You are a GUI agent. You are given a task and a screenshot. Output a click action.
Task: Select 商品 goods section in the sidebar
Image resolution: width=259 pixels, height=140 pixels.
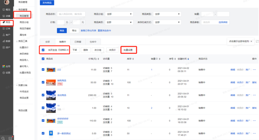(6, 22)
